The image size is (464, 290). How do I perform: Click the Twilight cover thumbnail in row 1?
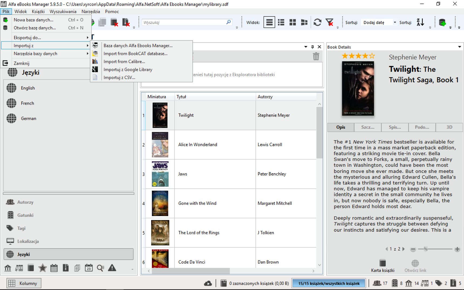point(160,115)
